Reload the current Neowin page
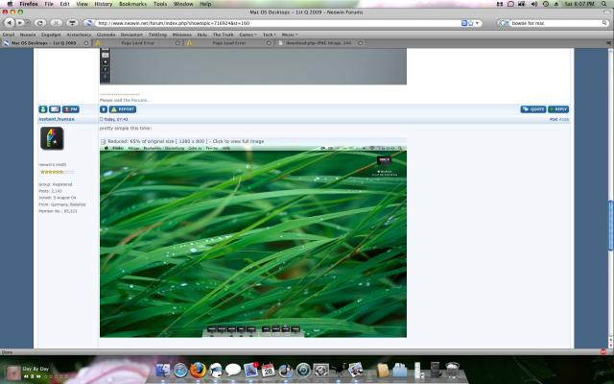The height and width of the screenshot is (384, 614). [40, 23]
